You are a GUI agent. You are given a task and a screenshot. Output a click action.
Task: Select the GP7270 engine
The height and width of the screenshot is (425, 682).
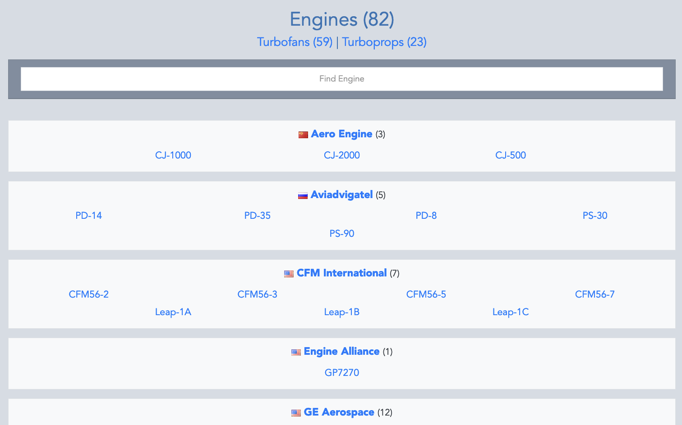pos(342,372)
